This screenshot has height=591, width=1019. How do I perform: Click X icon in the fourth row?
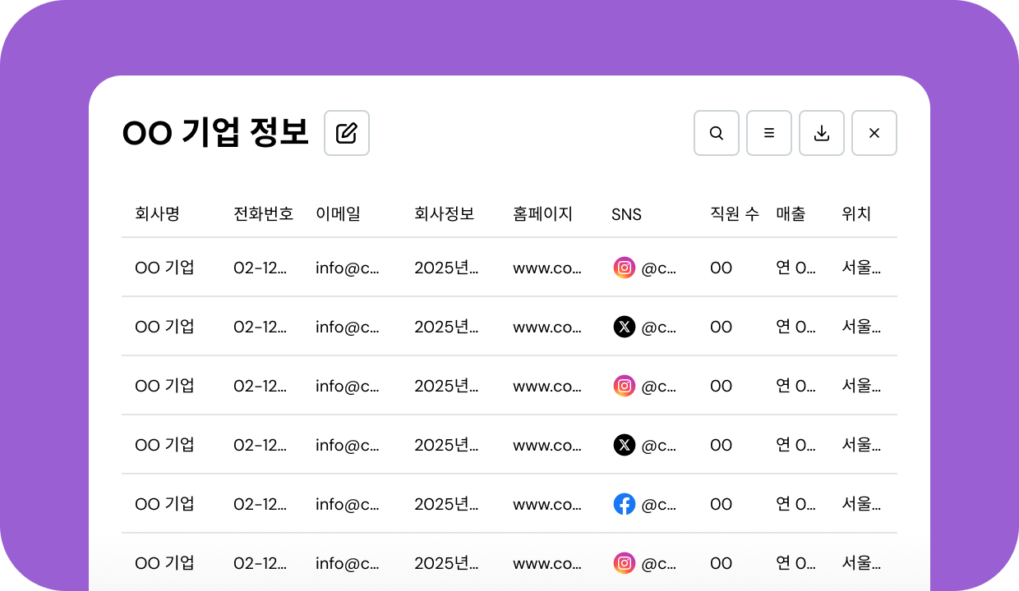pos(625,445)
